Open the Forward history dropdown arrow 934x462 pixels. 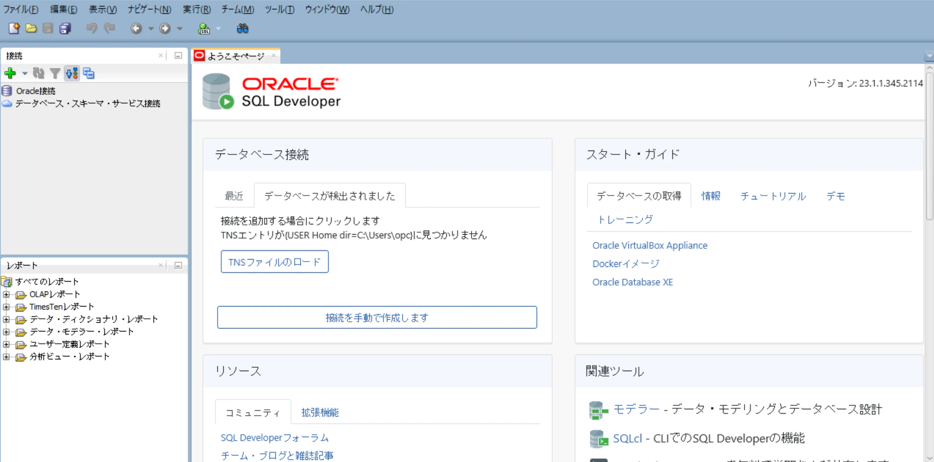point(180,28)
